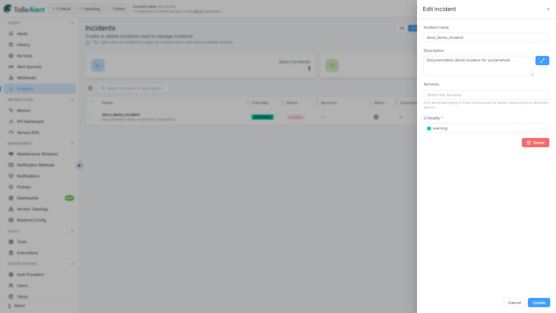Viewport: 556px width, 313px height.
Task: Click the 1 critical status filter
Action: 61,9
